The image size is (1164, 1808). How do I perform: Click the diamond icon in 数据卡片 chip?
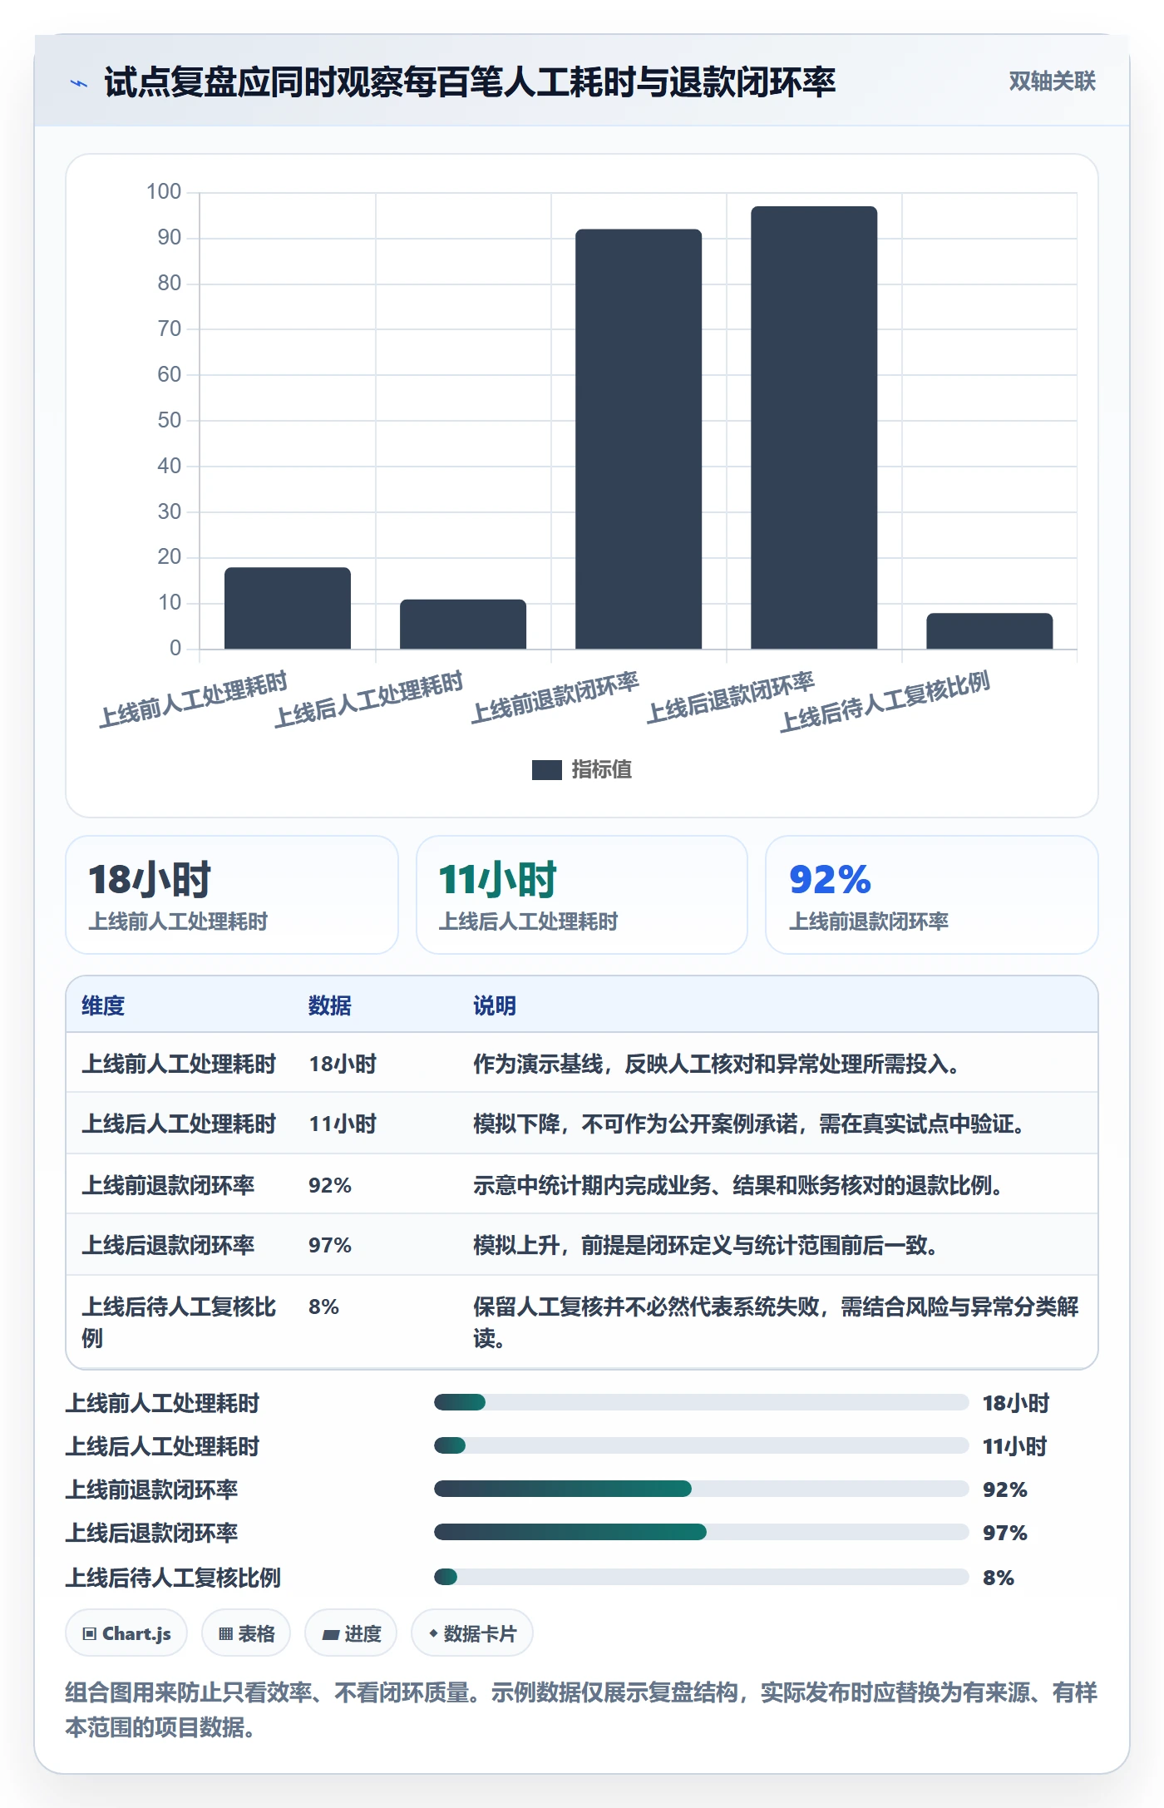[x=433, y=1633]
